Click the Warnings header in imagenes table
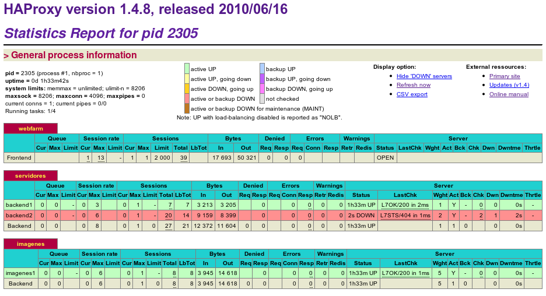The image size is (546, 296). 330,254
